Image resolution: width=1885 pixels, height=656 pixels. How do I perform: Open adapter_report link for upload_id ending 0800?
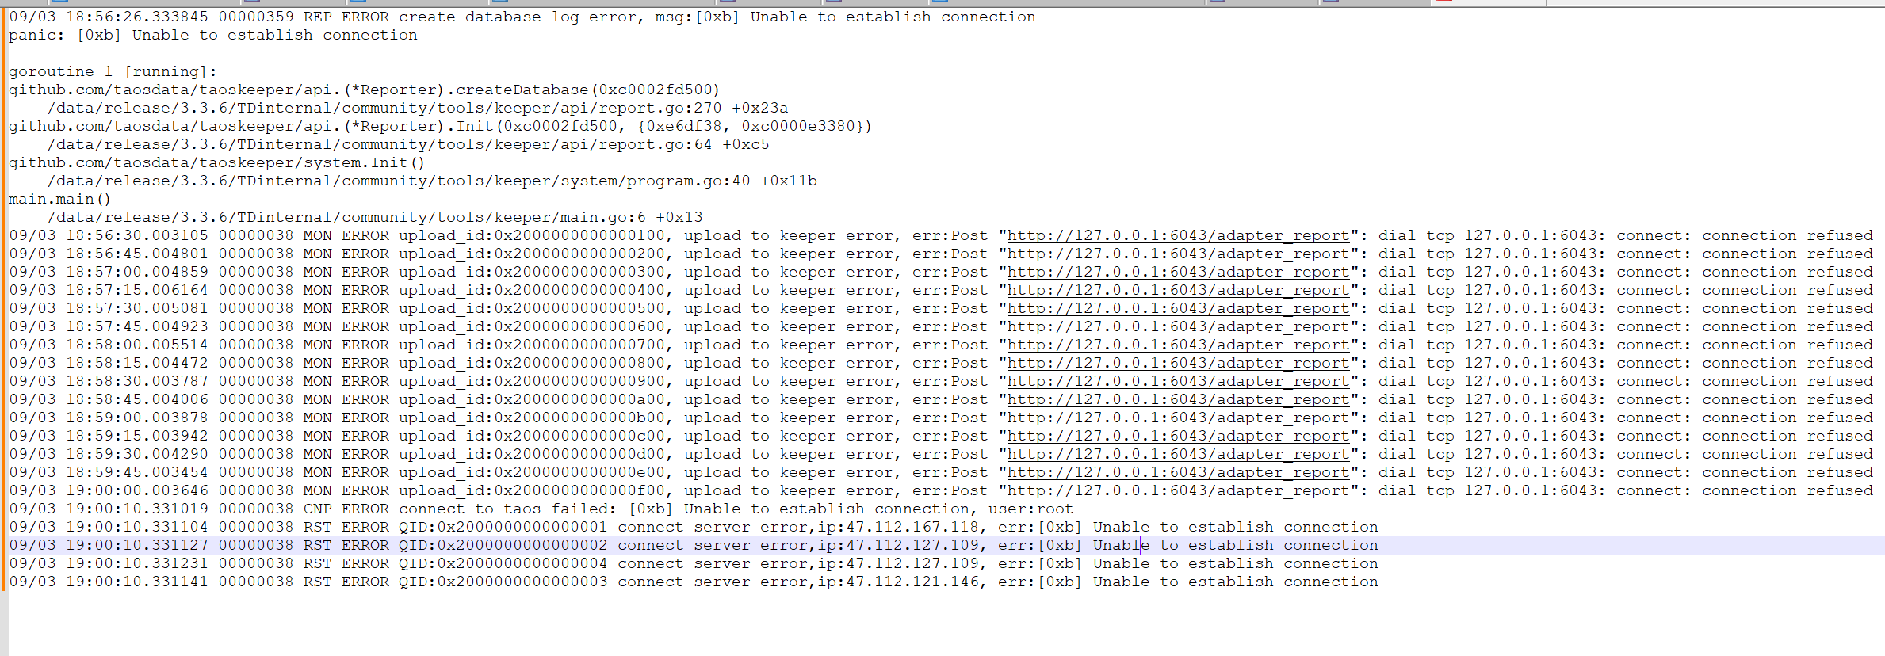[1177, 363]
